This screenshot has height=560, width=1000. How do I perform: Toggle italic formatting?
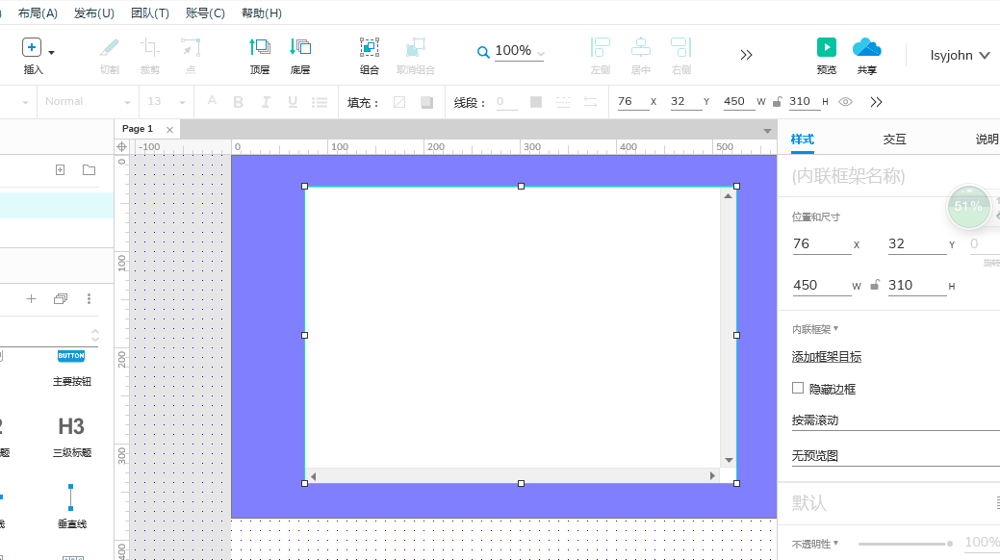(266, 102)
